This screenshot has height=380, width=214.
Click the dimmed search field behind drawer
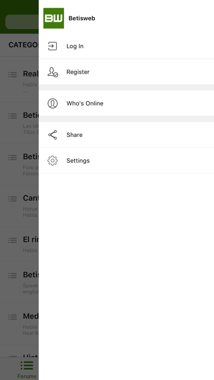(x=22, y=22)
